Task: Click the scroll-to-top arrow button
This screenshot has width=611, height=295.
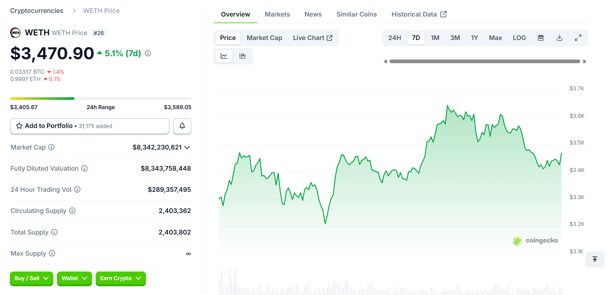Action: [595, 259]
